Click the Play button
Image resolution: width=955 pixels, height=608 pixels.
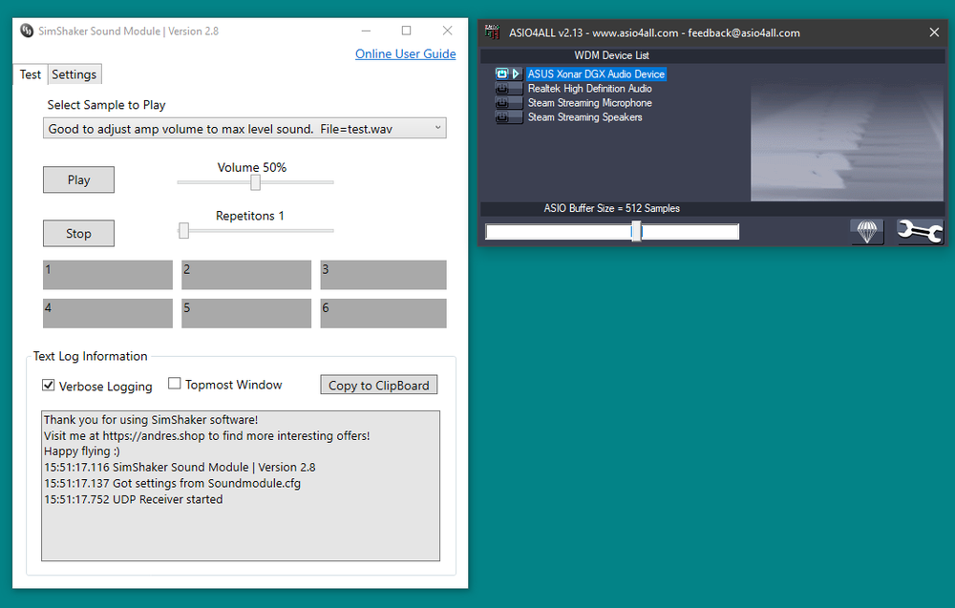(x=78, y=179)
